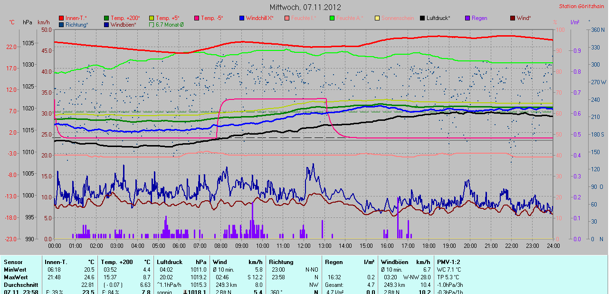Screen dimensions: 610x294
Task: Click the red Innen-T. legend swatch
Action: pos(61,18)
